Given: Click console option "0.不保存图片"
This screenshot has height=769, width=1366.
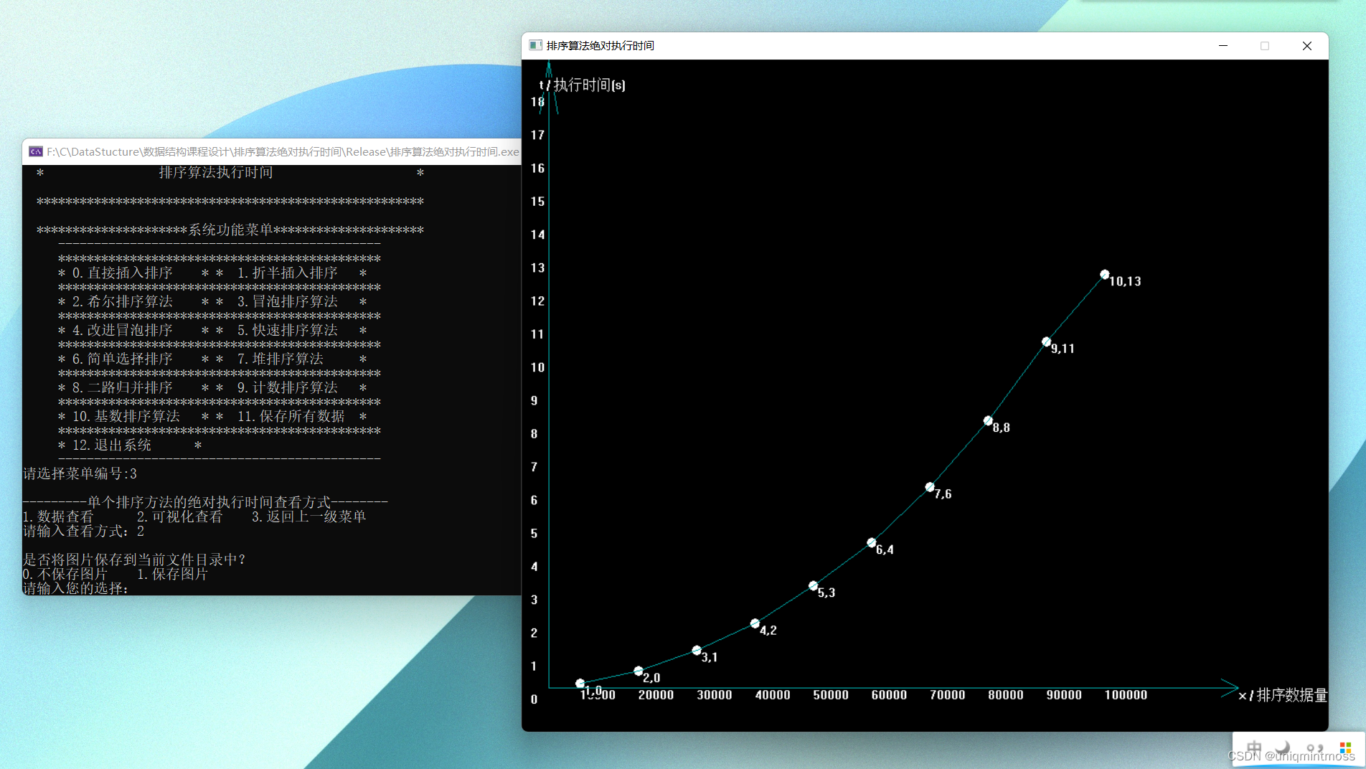Looking at the screenshot, I should (65, 574).
